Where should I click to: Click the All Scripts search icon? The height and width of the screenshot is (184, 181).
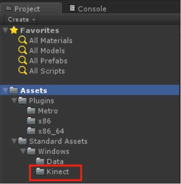(x=22, y=71)
